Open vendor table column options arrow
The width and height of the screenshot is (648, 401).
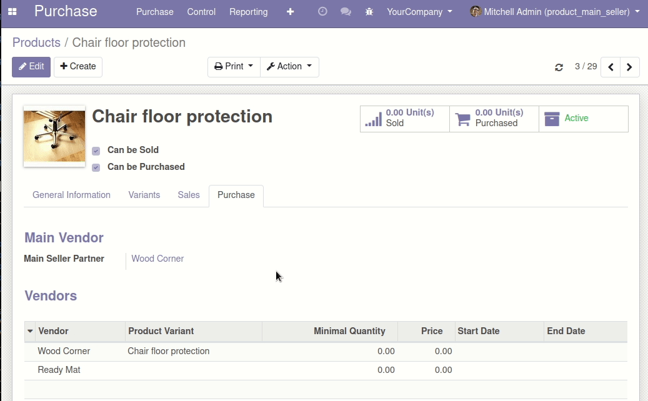coord(30,331)
